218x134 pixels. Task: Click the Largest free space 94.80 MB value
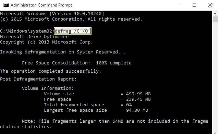[137, 110]
